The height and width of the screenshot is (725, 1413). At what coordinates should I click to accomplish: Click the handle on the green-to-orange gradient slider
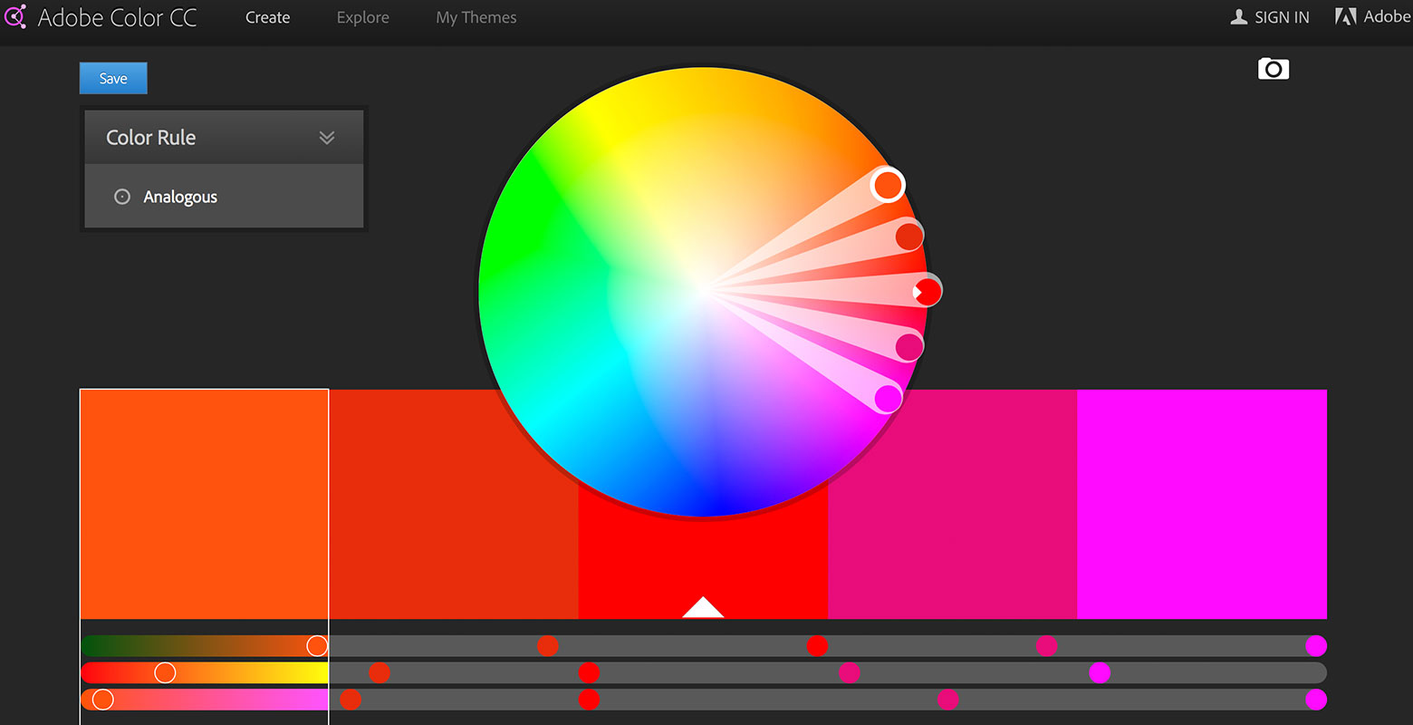coord(317,645)
